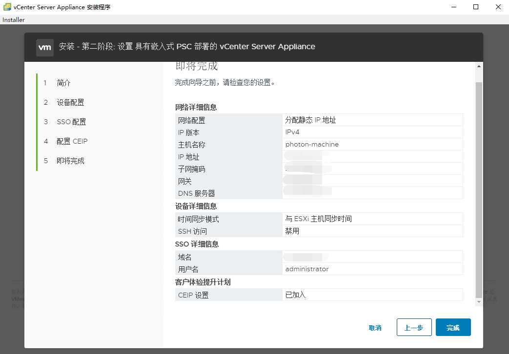Click the vm logo icon in the header
This screenshot has height=354, width=509.
[44, 47]
